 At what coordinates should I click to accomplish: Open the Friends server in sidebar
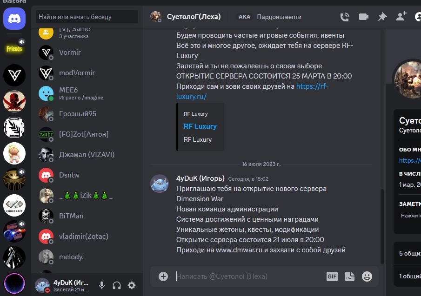click(x=14, y=49)
